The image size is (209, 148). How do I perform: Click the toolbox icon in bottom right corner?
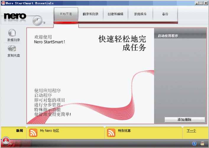click(x=202, y=144)
